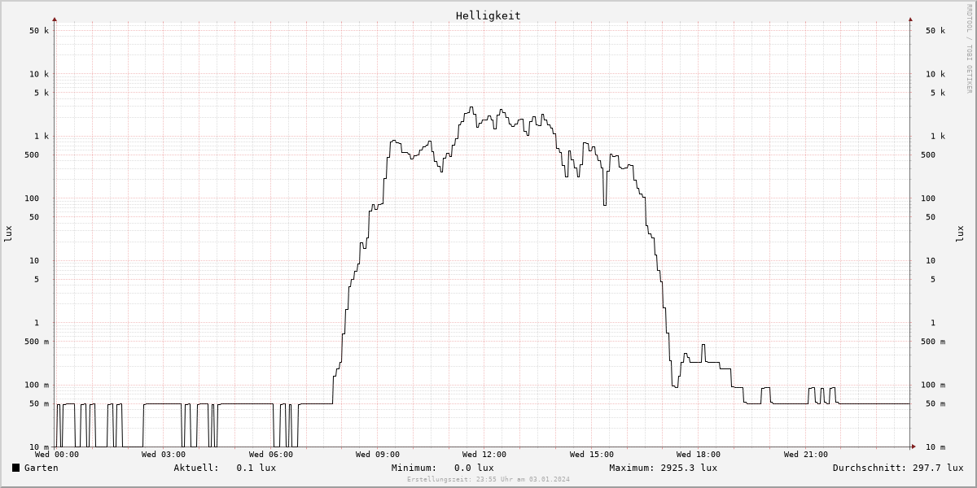Click the Wed 15:00 time axis label
The width and height of the screenshot is (977, 488).
click(592, 455)
